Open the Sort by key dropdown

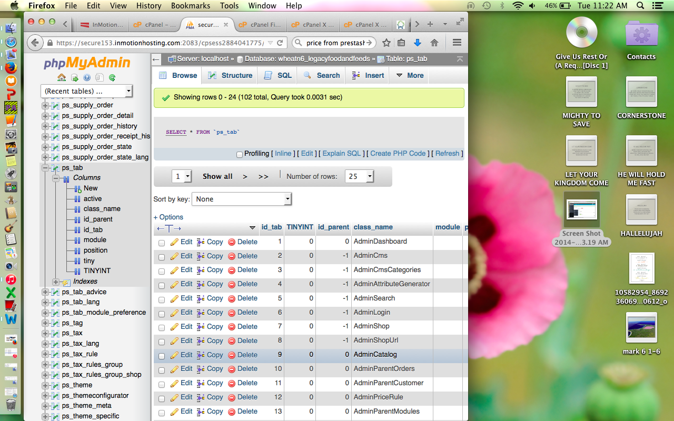pos(242,199)
